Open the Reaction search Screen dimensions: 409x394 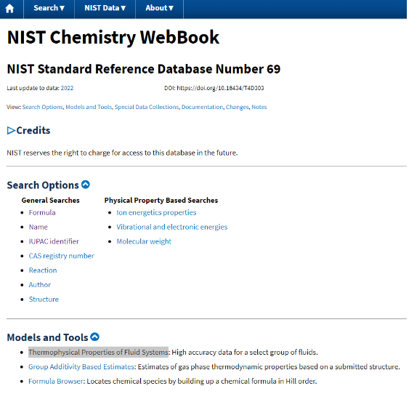click(x=43, y=270)
